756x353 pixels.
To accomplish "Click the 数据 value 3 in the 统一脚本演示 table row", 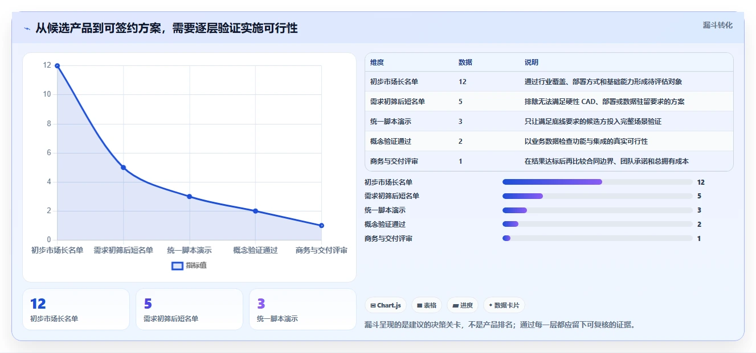I will 460,122.
